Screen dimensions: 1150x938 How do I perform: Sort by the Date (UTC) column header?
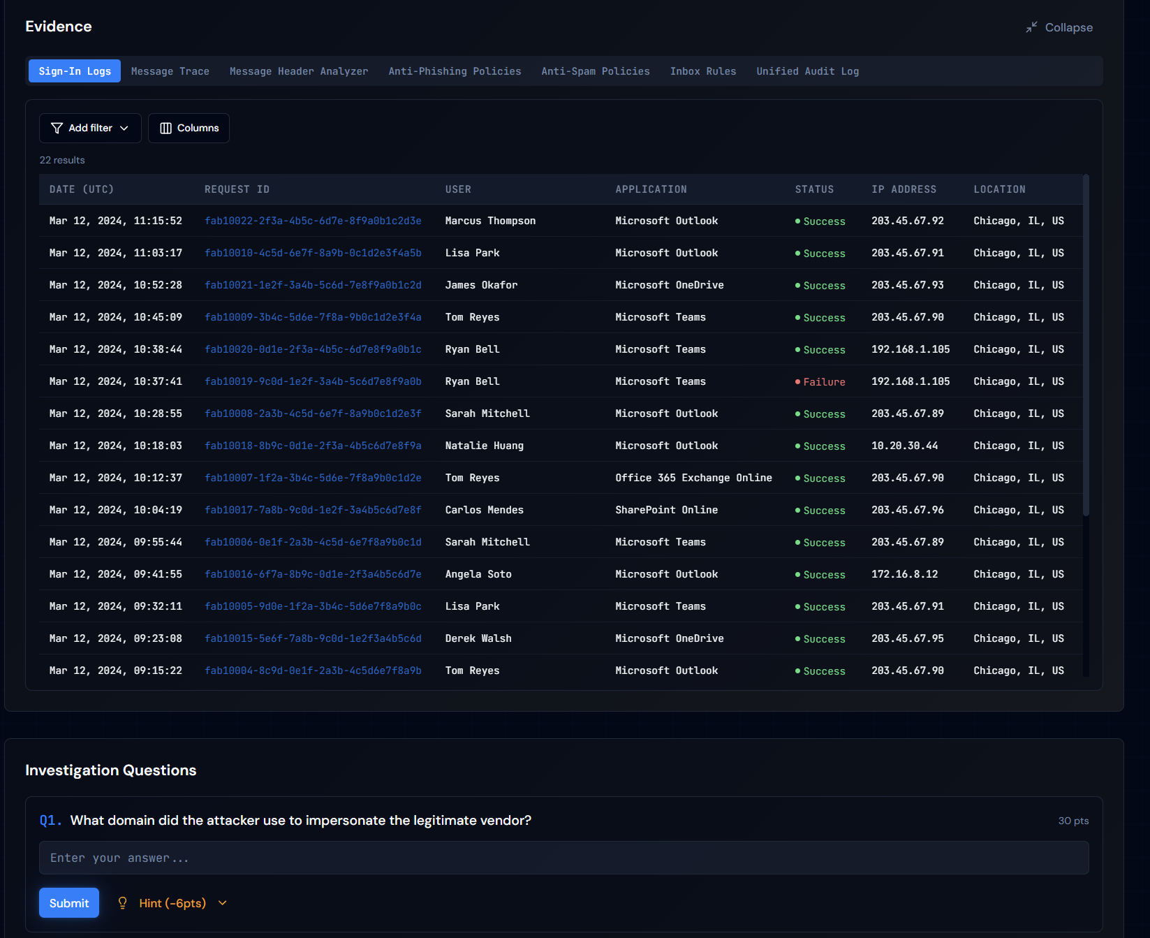81,189
